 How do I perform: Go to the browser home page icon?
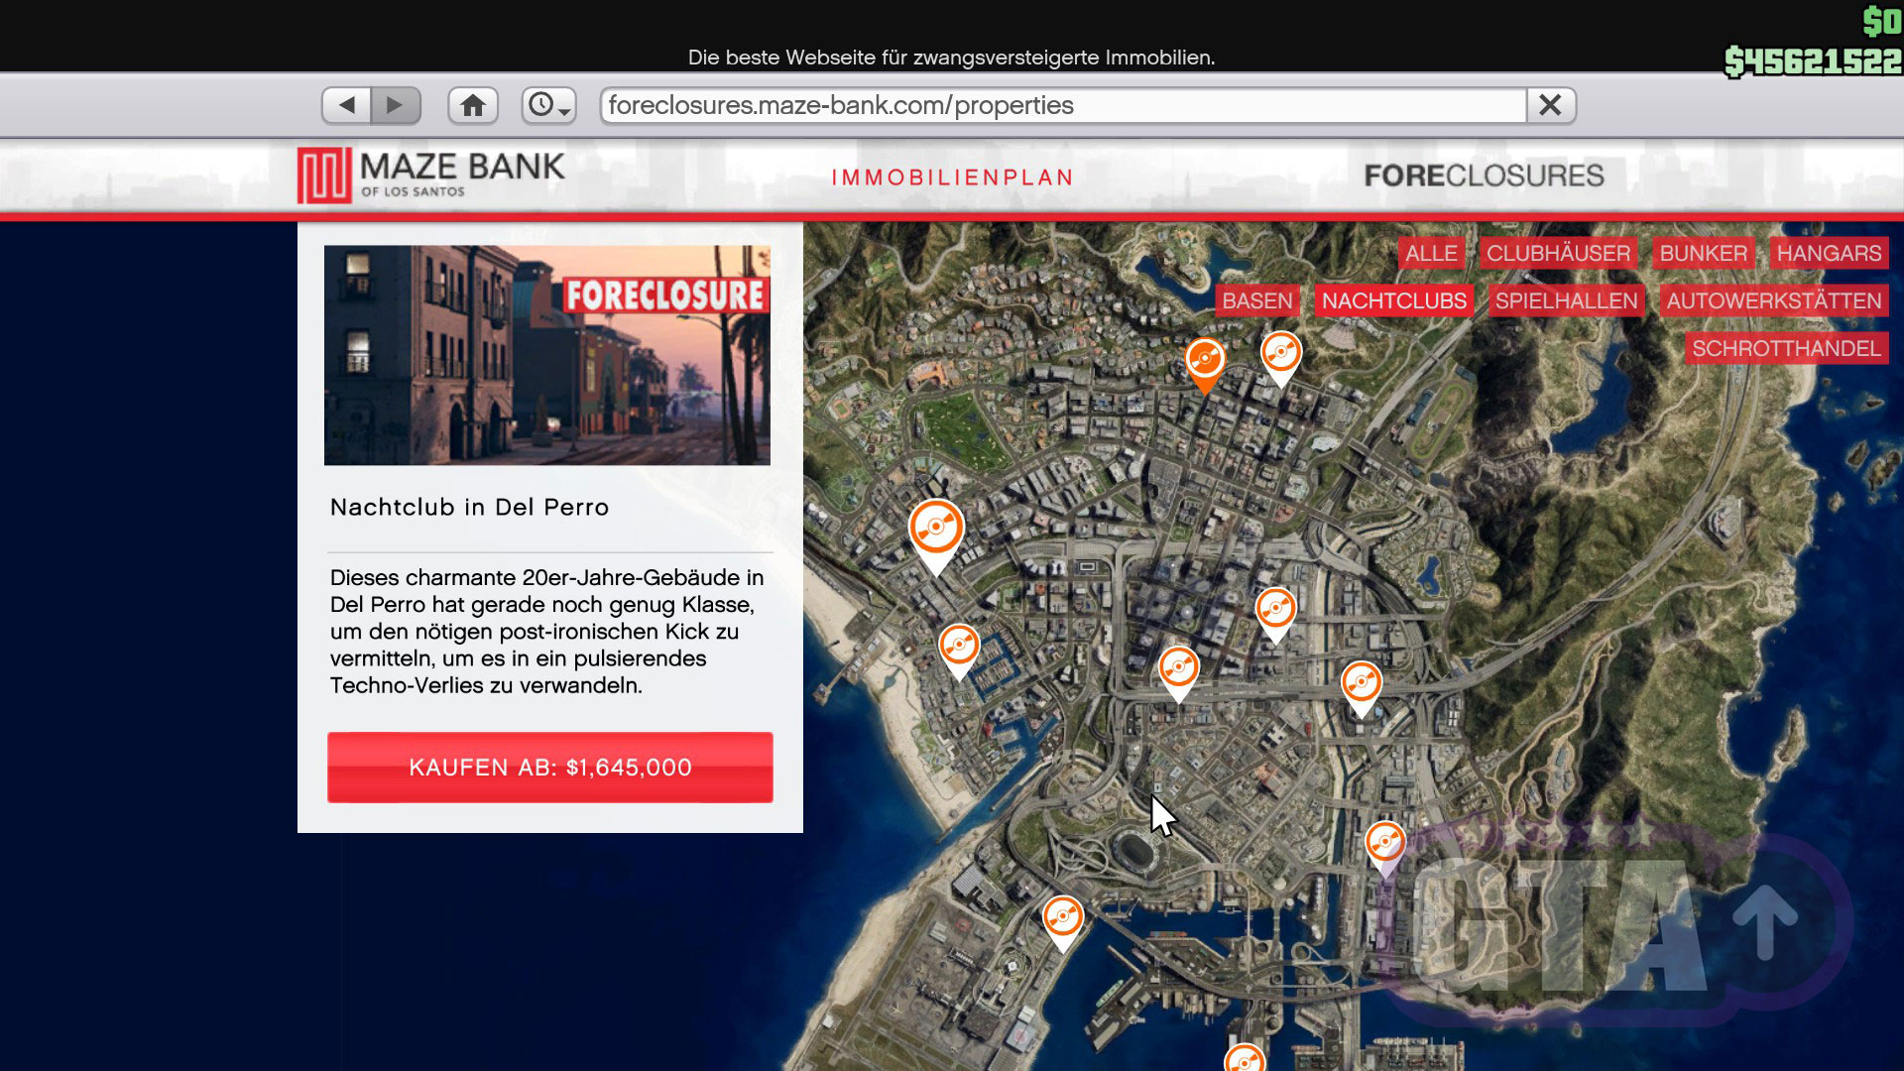pyautogui.click(x=473, y=105)
